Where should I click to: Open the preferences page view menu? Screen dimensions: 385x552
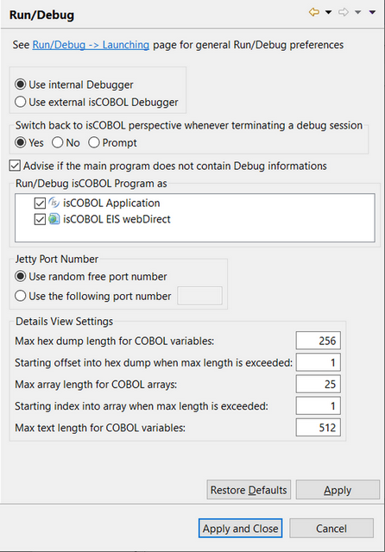[372, 12]
